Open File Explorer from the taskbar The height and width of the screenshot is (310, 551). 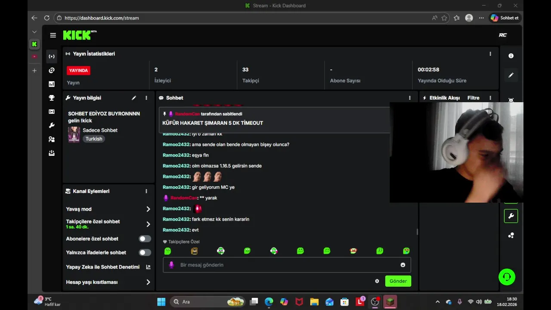tap(314, 302)
